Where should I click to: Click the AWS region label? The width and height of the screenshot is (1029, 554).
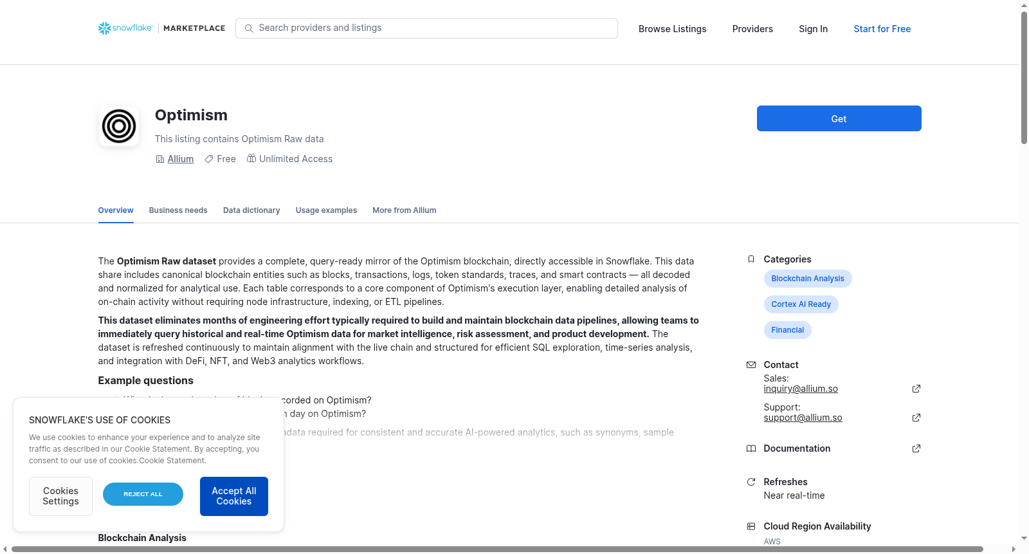pos(772,542)
